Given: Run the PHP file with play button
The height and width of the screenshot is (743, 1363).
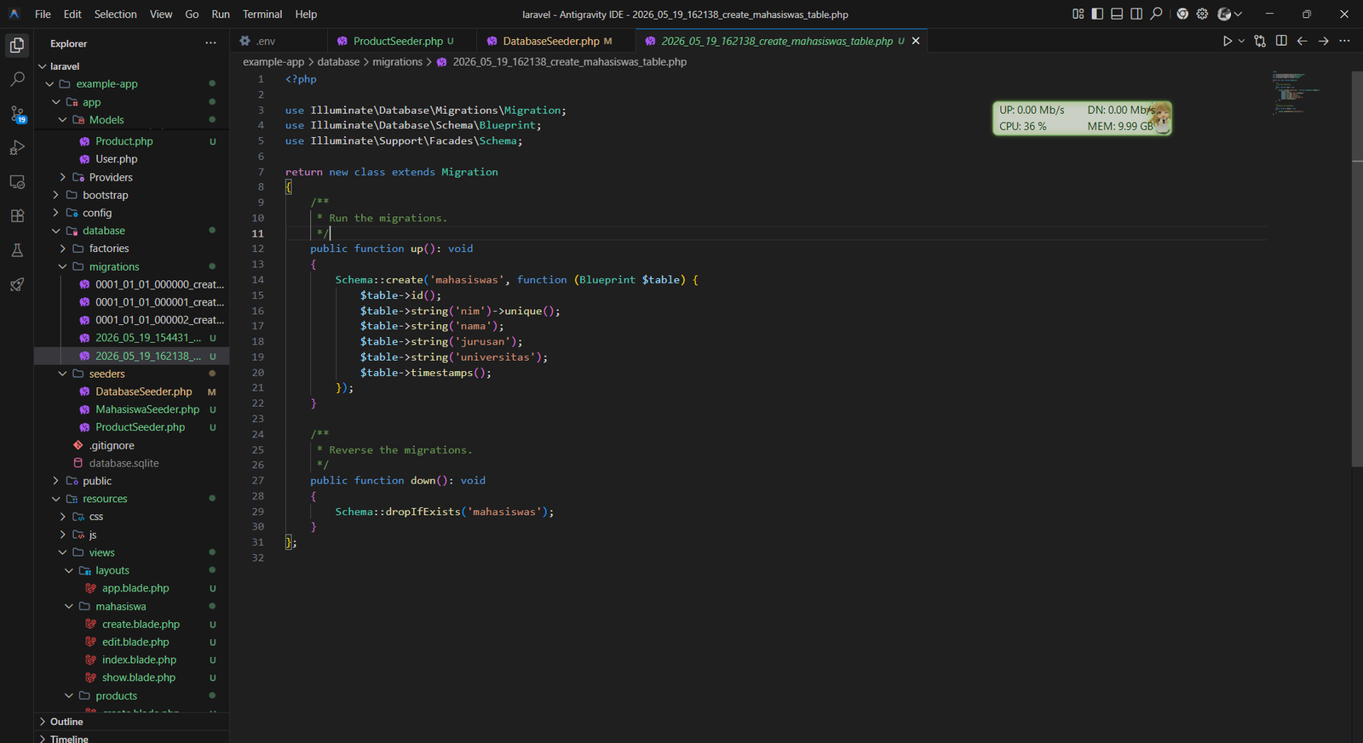Looking at the screenshot, I should [1228, 41].
